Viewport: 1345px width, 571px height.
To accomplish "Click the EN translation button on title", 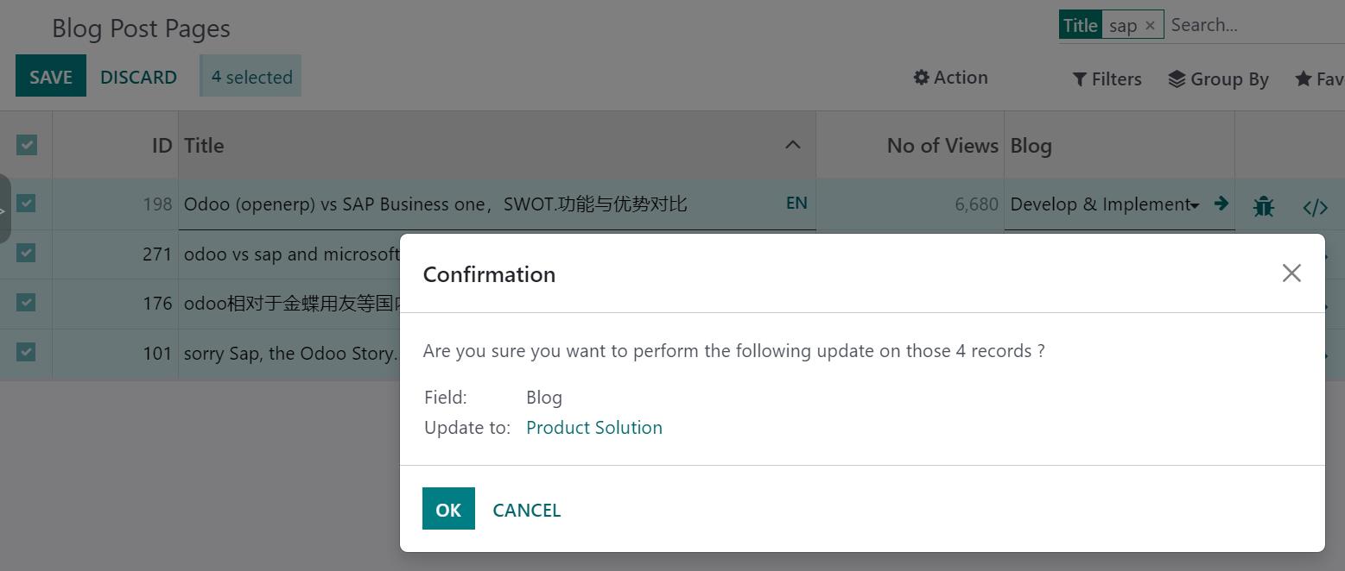I will pyautogui.click(x=796, y=204).
